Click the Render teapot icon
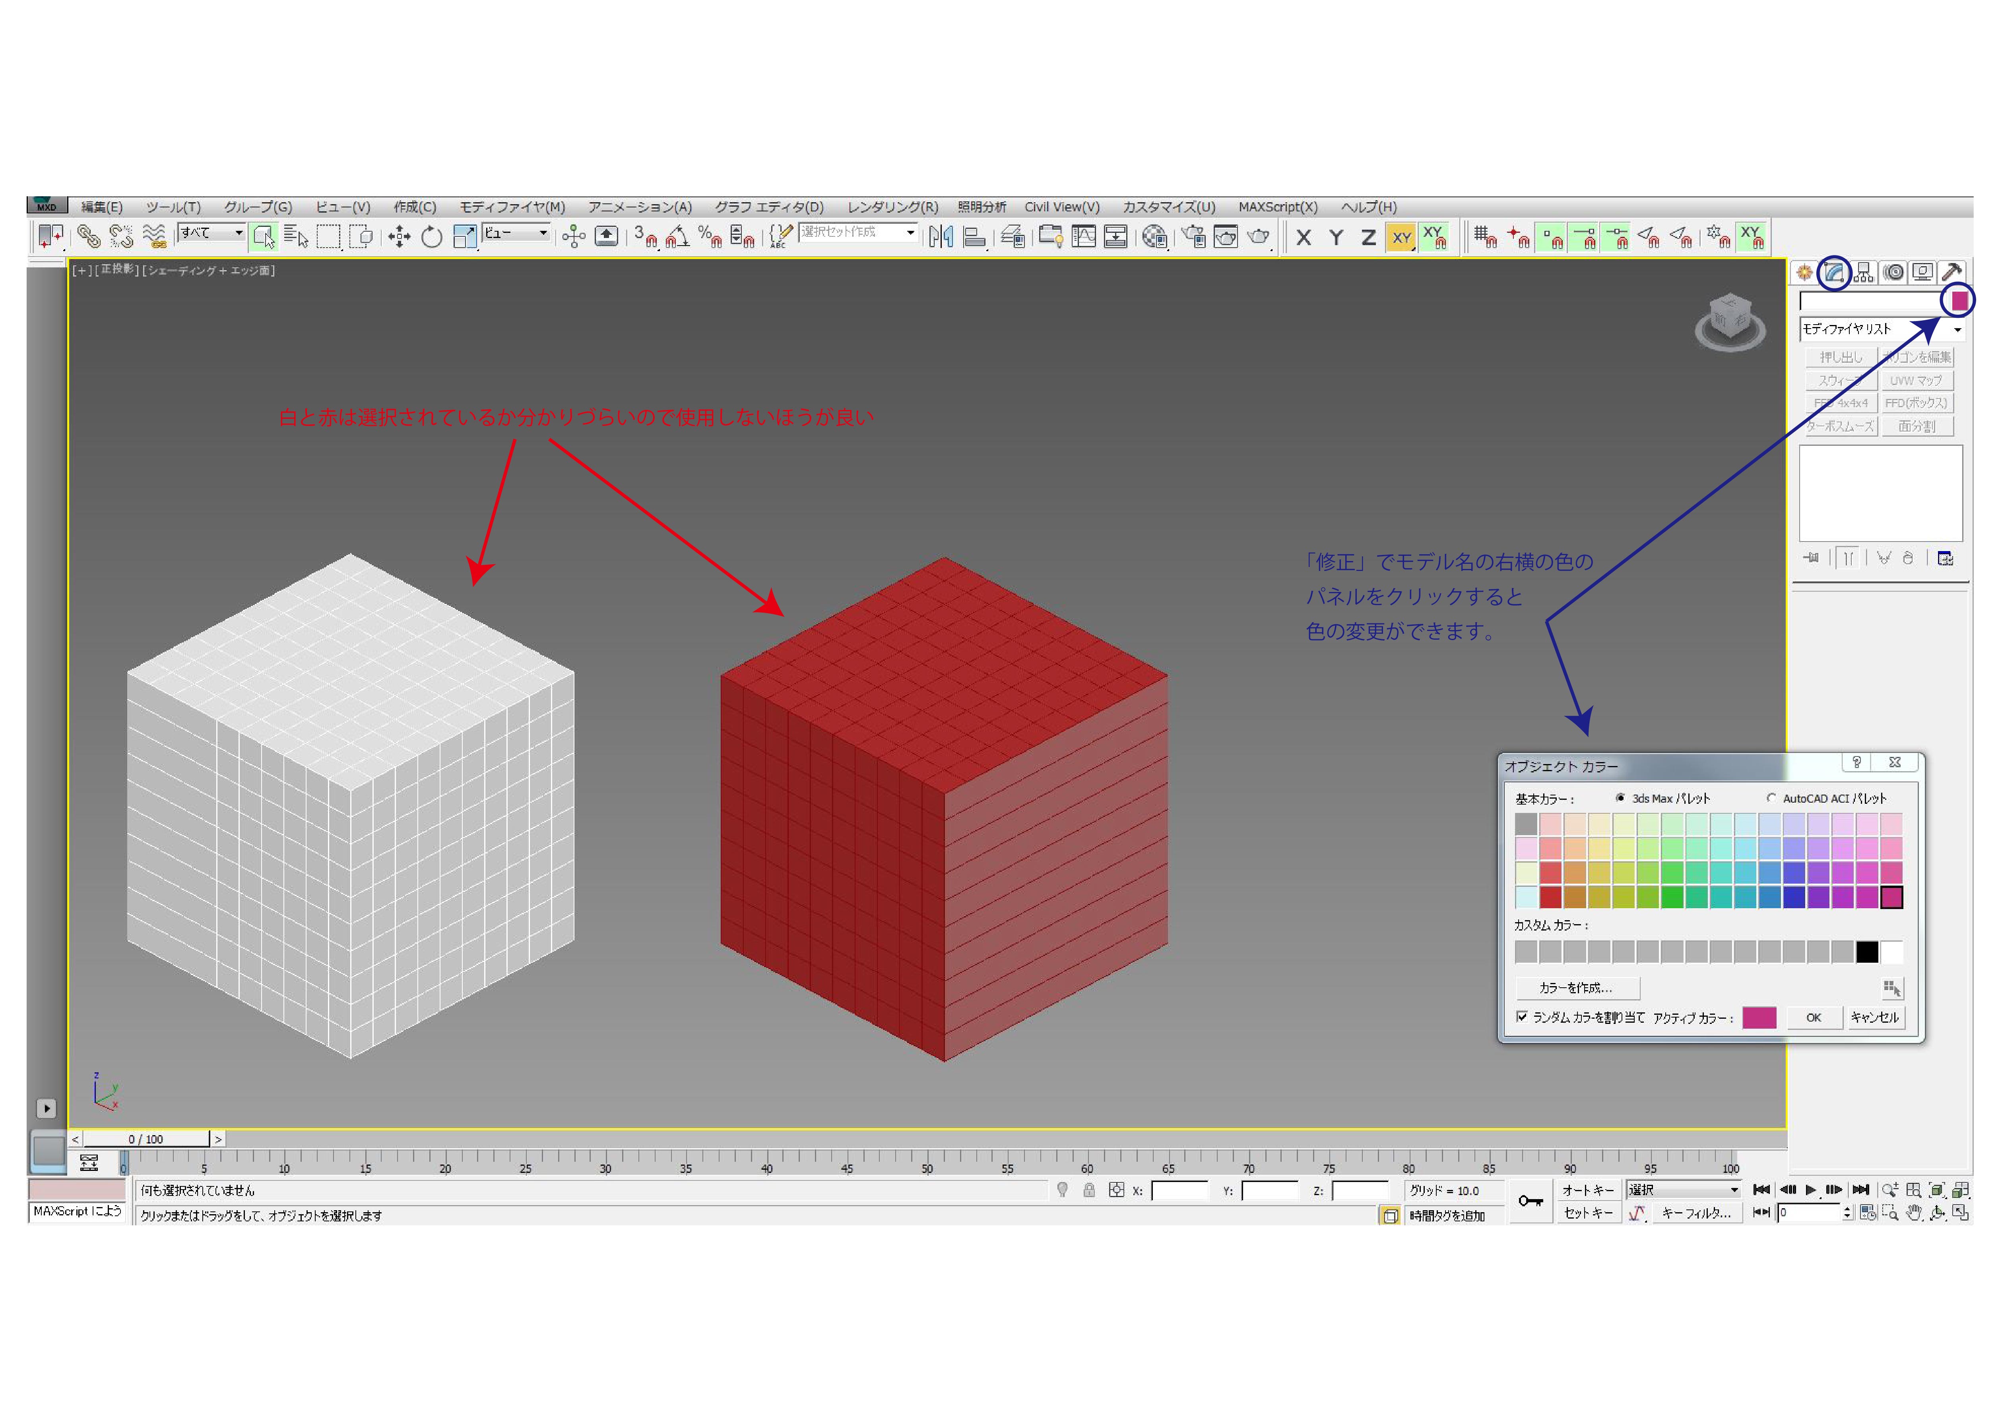The width and height of the screenshot is (2000, 1422). pos(1258,237)
